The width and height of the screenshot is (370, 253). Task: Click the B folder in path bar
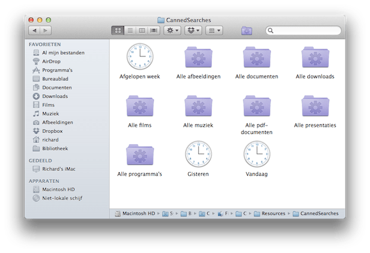(x=186, y=214)
